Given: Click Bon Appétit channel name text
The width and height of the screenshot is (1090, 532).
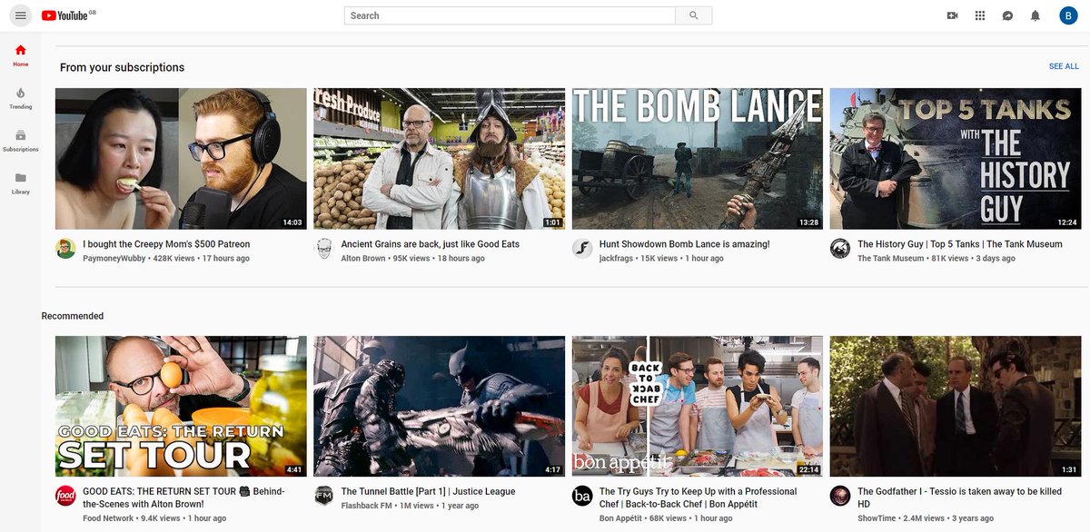Looking at the screenshot, I should (x=620, y=518).
